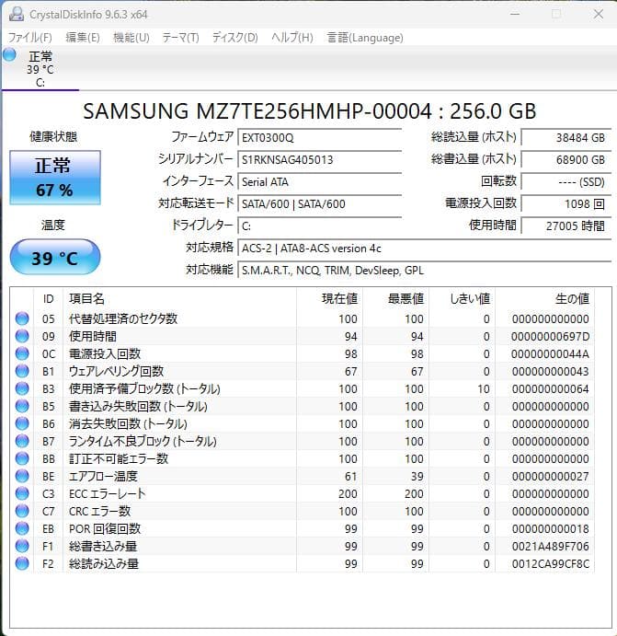Image resolution: width=617 pixels, height=636 pixels.
Task: Open the 編集(E) menu
Action: (83, 38)
